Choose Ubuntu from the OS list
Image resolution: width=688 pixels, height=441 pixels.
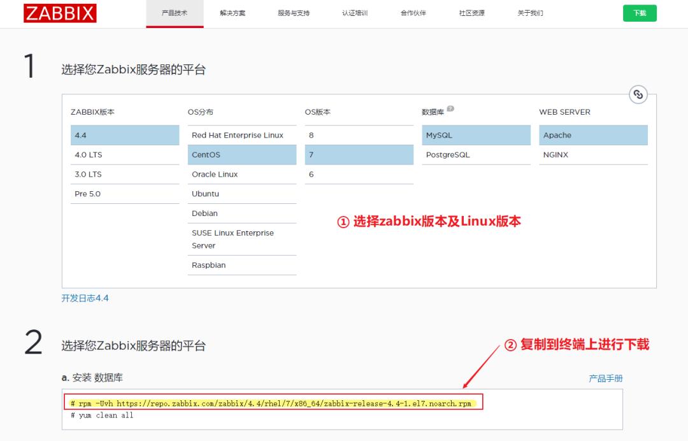(242, 194)
